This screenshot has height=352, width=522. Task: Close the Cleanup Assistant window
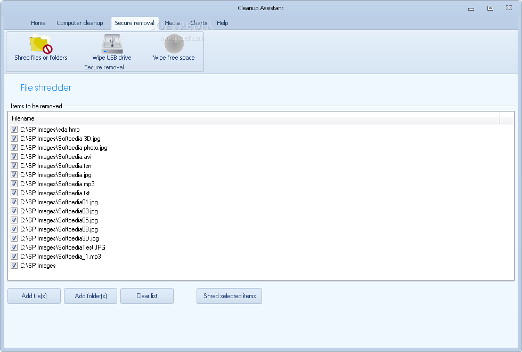(x=509, y=8)
